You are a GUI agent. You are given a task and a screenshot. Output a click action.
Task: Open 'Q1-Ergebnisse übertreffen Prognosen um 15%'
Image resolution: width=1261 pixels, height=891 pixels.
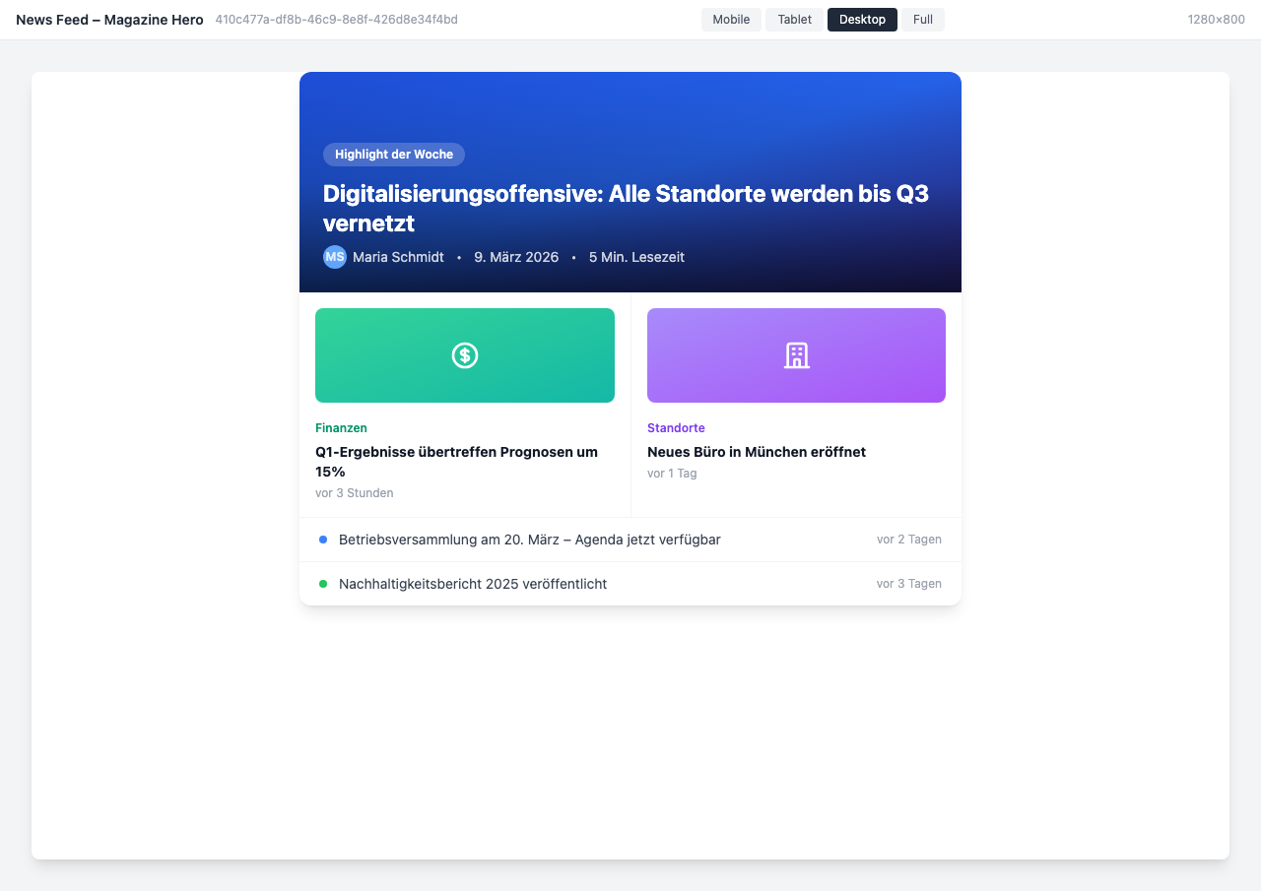(x=456, y=462)
